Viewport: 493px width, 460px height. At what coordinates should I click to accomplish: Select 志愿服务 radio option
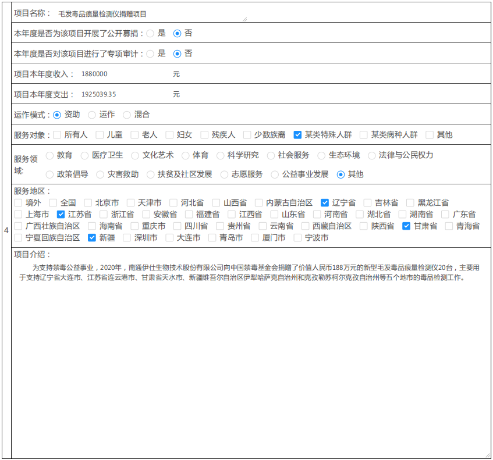224,174
